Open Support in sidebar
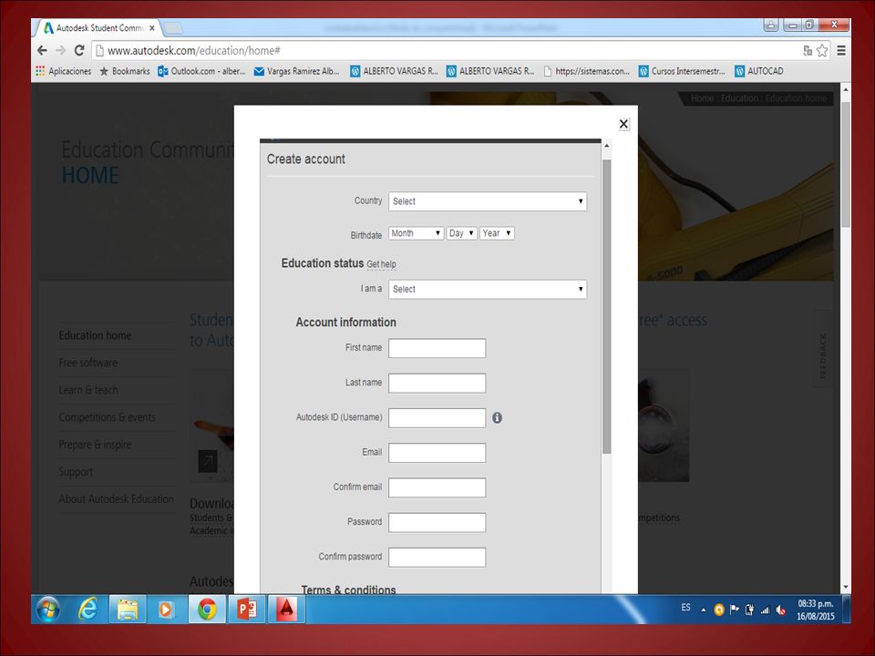Image resolution: width=875 pixels, height=656 pixels. point(76,472)
